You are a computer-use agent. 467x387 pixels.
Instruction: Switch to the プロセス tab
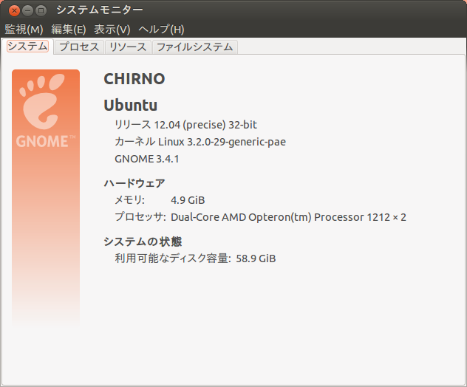pyautogui.click(x=78, y=47)
